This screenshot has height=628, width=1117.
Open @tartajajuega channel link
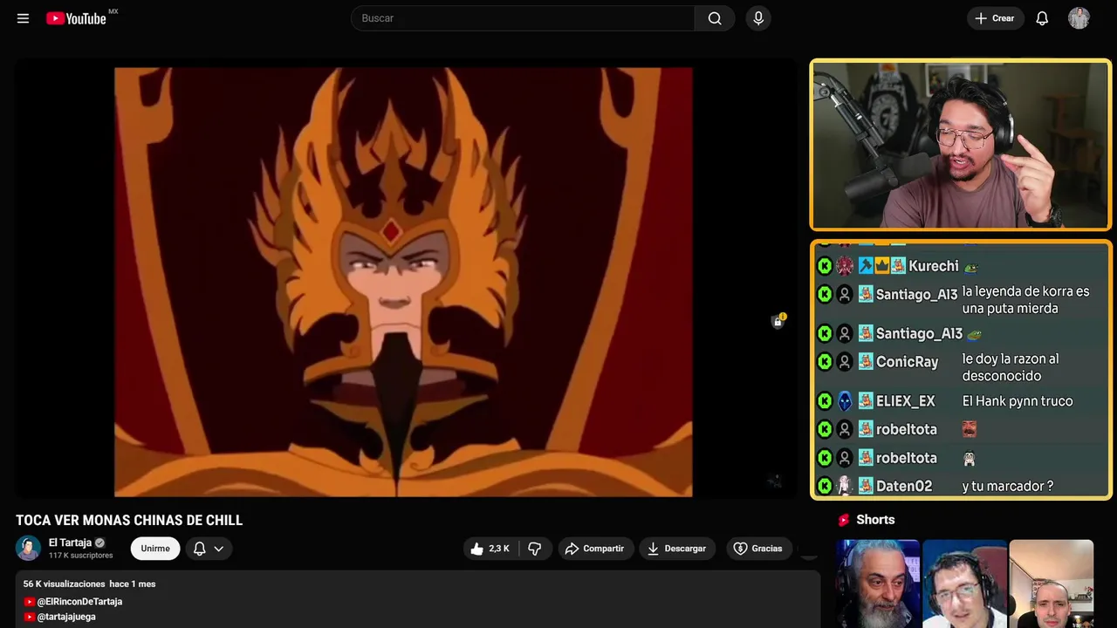pos(66,617)
